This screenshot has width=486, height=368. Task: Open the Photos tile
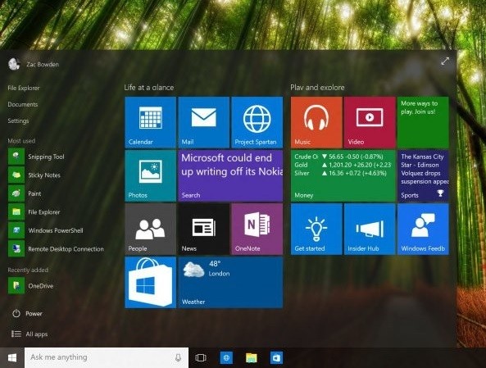point(150,175)
